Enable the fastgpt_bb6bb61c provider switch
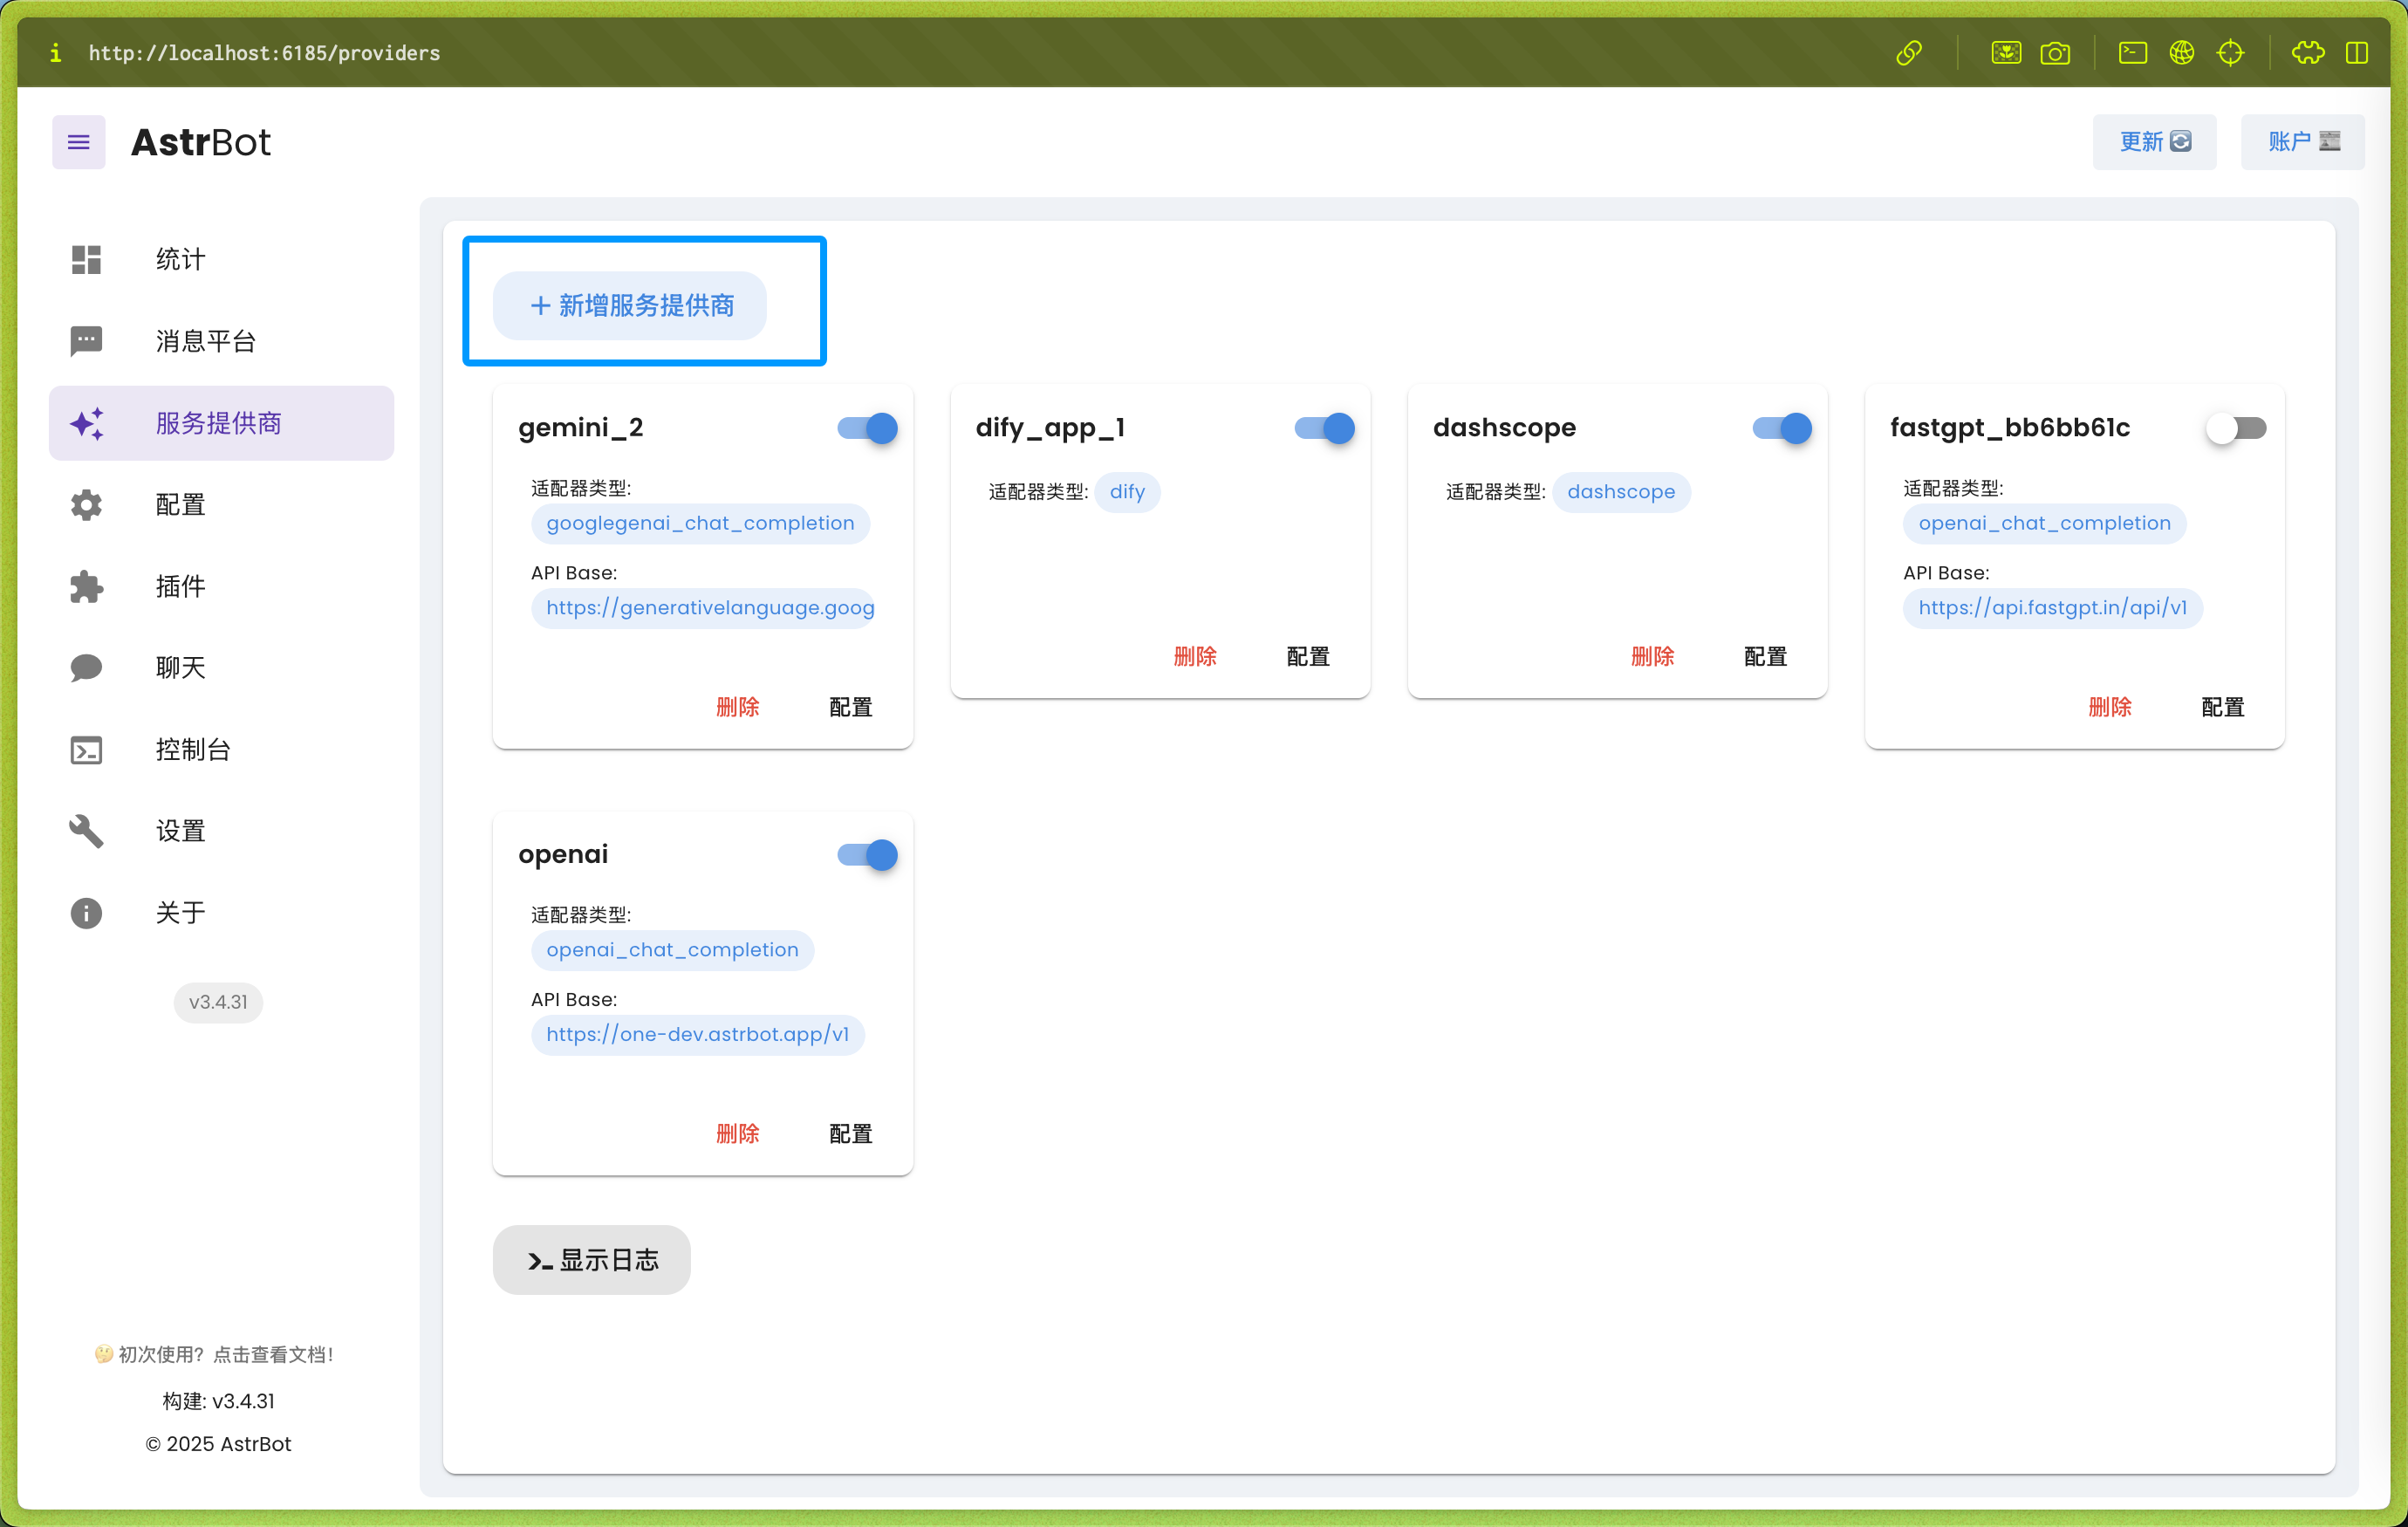The width and height of the screenshot is (2408, 1527). click(x=2236, y=428)
